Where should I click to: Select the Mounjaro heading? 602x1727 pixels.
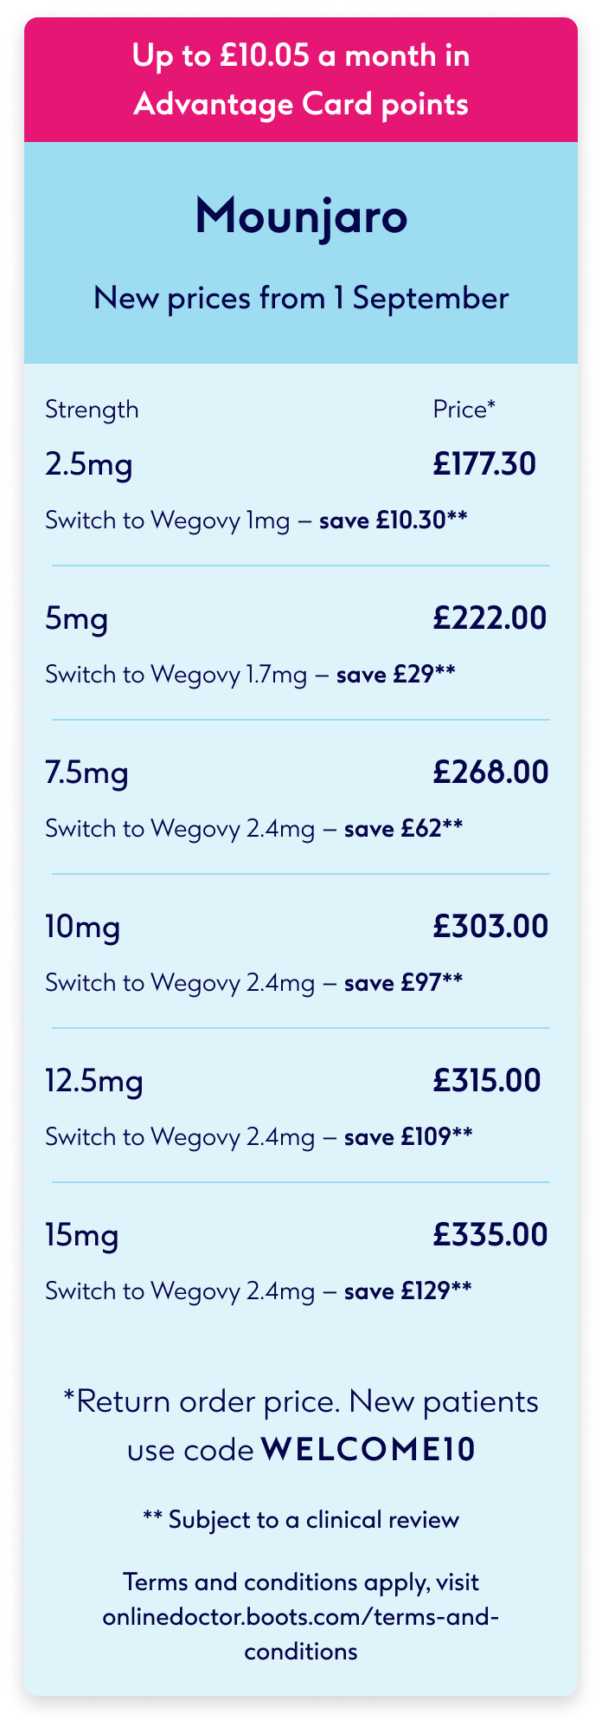pyautogui.click(x=301, y=217)
